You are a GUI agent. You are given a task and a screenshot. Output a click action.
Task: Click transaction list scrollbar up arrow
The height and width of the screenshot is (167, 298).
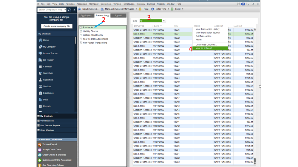coord(255,29)
